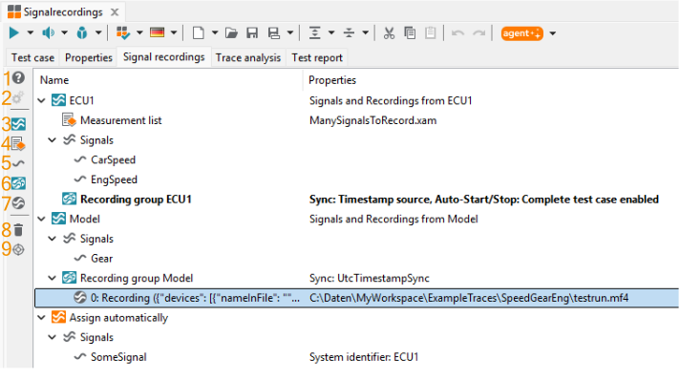
Task: Collapse the ECU1 tree node
Action: pyautogui.click(x=42, y=100)
